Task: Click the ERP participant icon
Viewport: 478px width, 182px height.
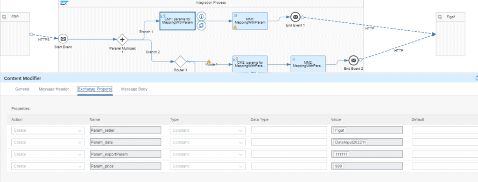Action: pyautogui.click(x=5, y=17)
